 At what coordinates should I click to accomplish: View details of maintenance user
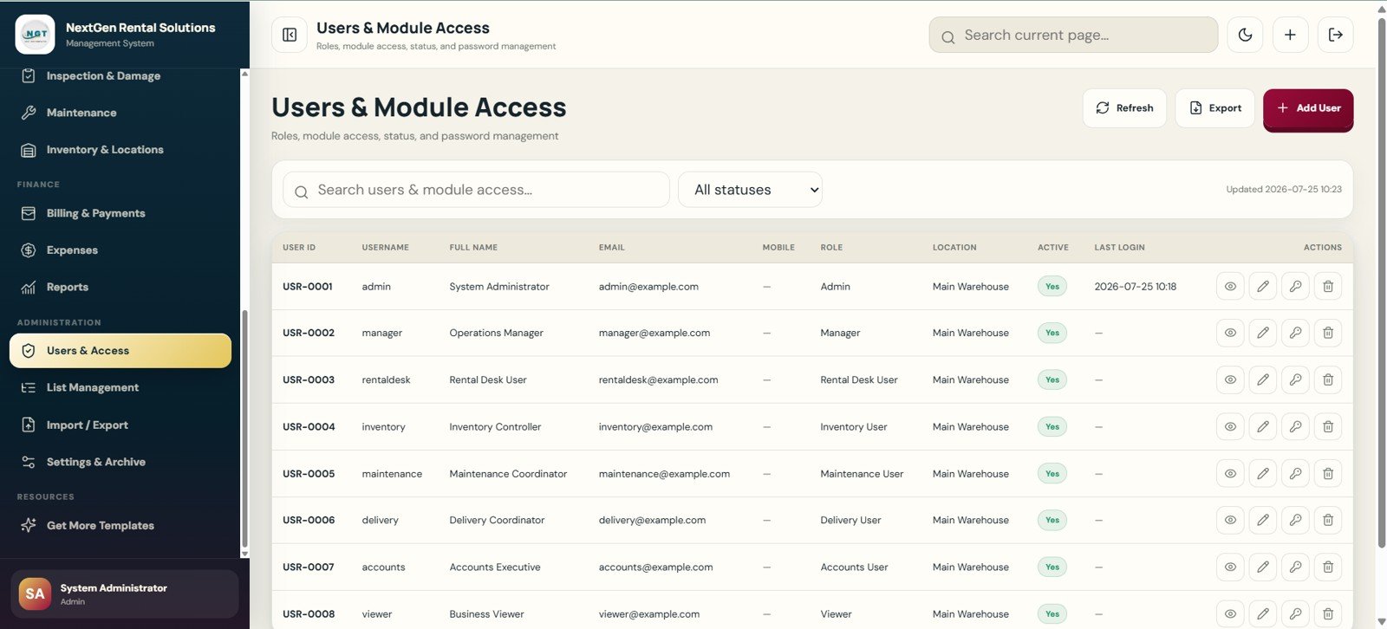(1230, 473)
